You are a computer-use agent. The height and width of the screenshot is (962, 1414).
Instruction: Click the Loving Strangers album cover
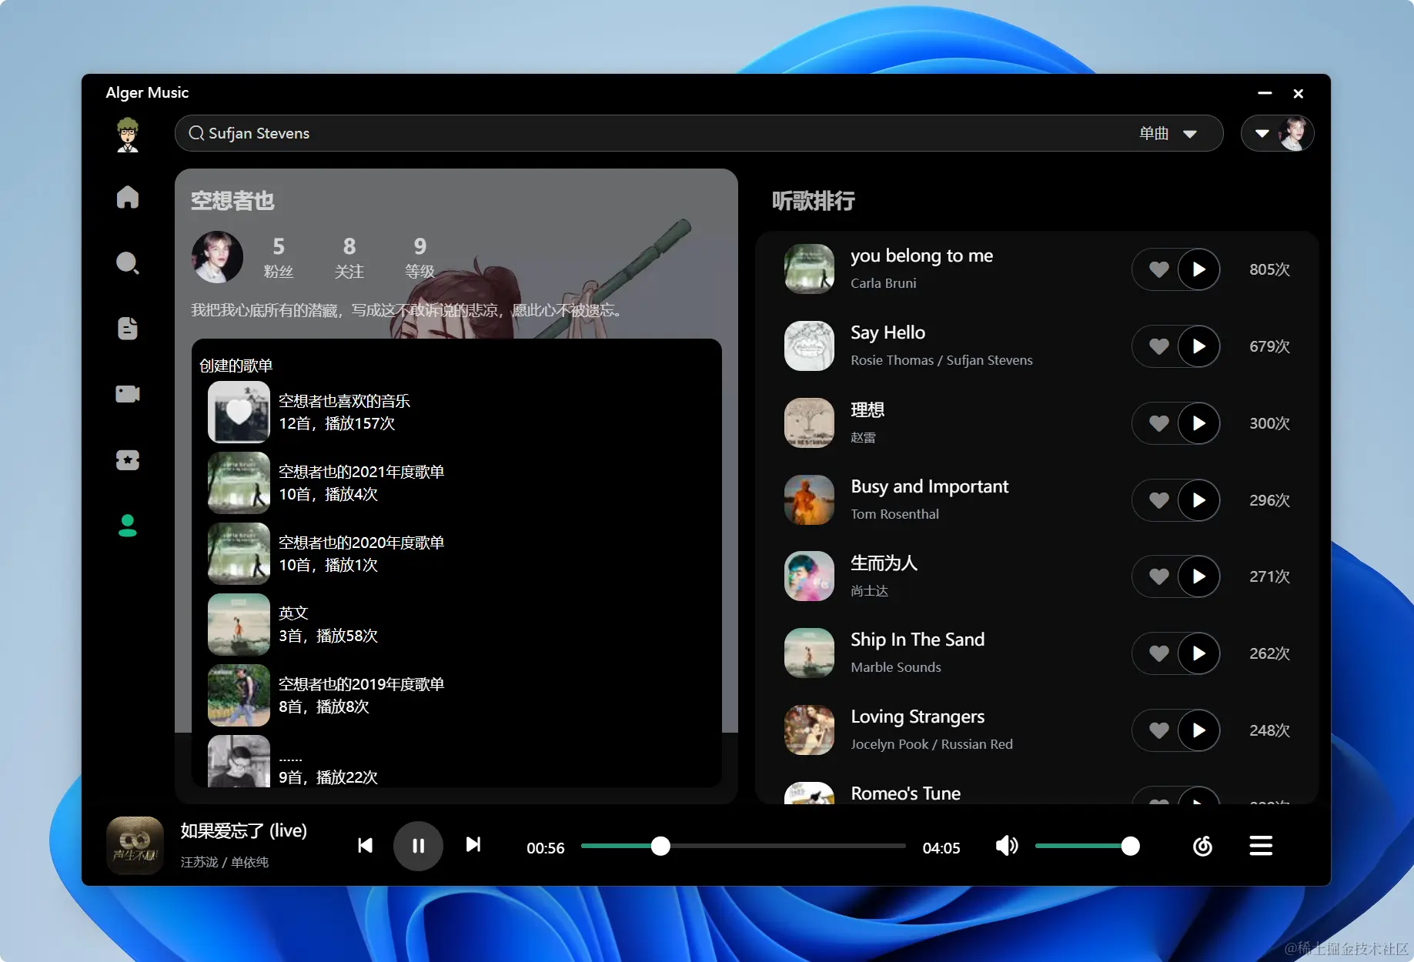(x=809, y=730)
